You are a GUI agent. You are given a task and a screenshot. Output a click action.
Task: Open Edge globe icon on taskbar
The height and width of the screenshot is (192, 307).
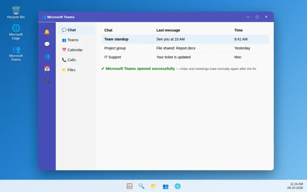tap(177, 186)
